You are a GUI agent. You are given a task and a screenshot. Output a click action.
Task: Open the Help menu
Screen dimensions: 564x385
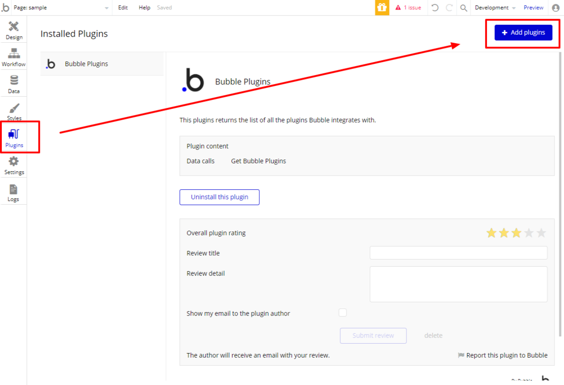tap(144, 8)
